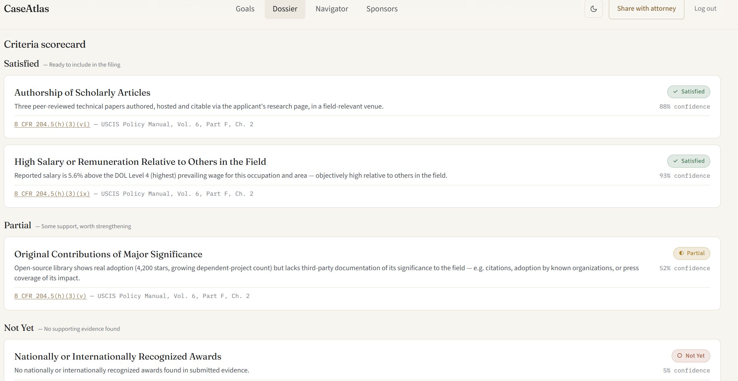The width and height of the screenshot is (738, 381).
Task: Click the 'Reported salary is 5.6% above' description
Action: click(x=231, y=176)
